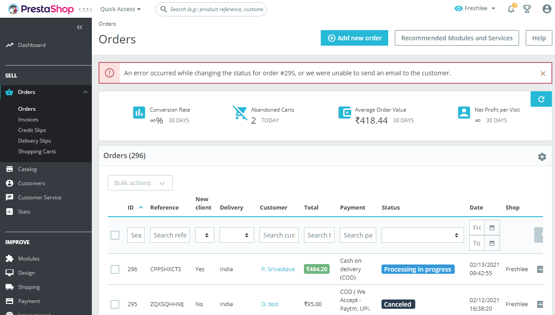Viewport: 555px width, 315px height.
Task: Click the search magnifier icon in header
Action: tap(164, 9)
